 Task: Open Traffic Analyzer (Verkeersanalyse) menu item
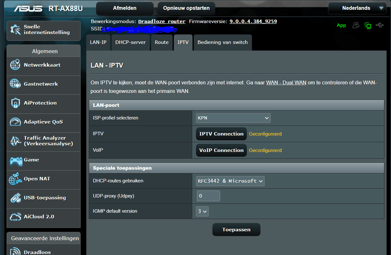click(43, 141)
